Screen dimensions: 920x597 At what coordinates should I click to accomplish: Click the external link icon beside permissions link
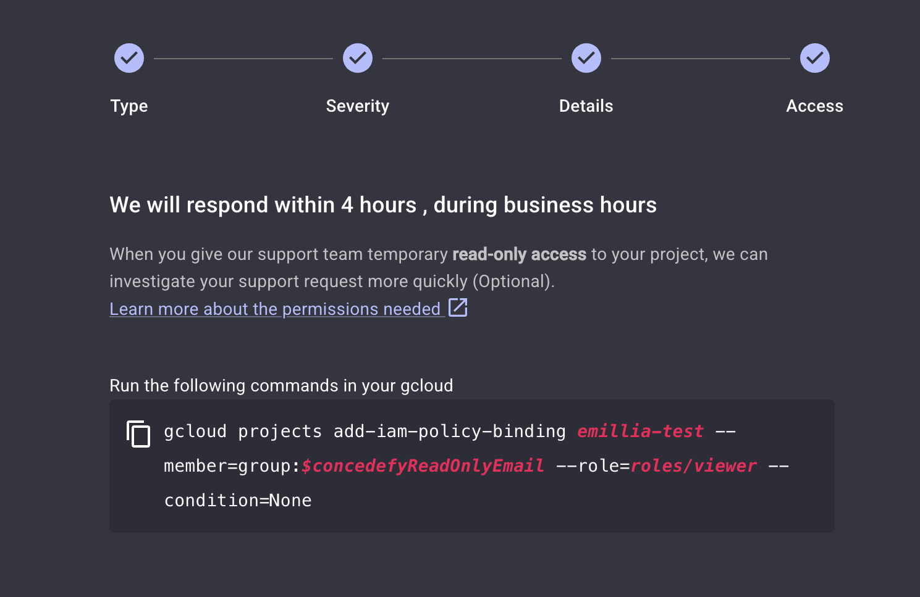pos(458,307)
